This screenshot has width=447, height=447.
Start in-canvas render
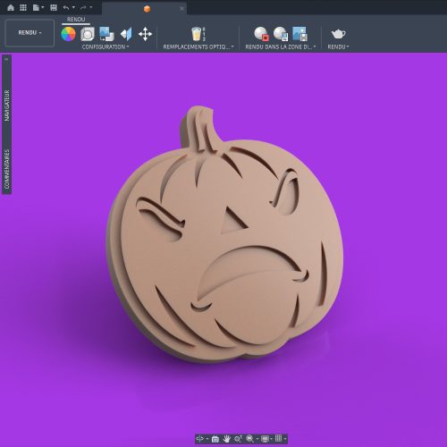[x=261, y=34]
